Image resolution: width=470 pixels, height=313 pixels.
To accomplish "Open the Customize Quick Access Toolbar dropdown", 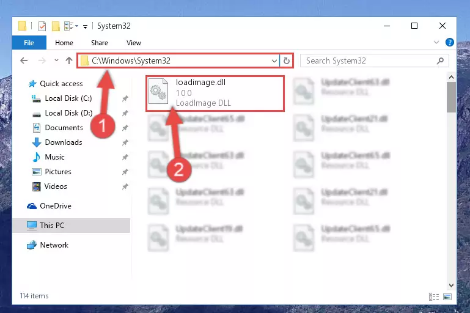I will tap(85, 27).
